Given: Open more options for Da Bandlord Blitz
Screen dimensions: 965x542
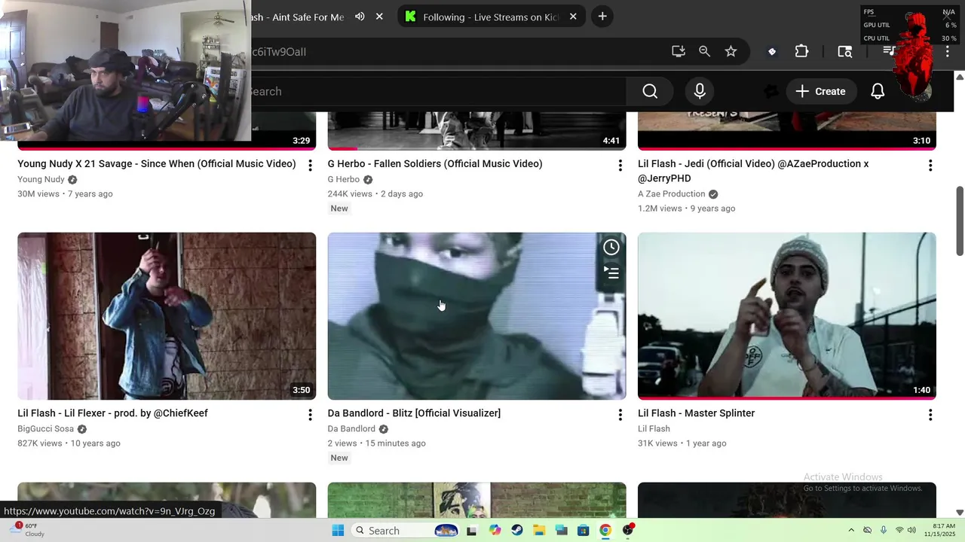Looking at the screenshot, I should click(620, 415).
